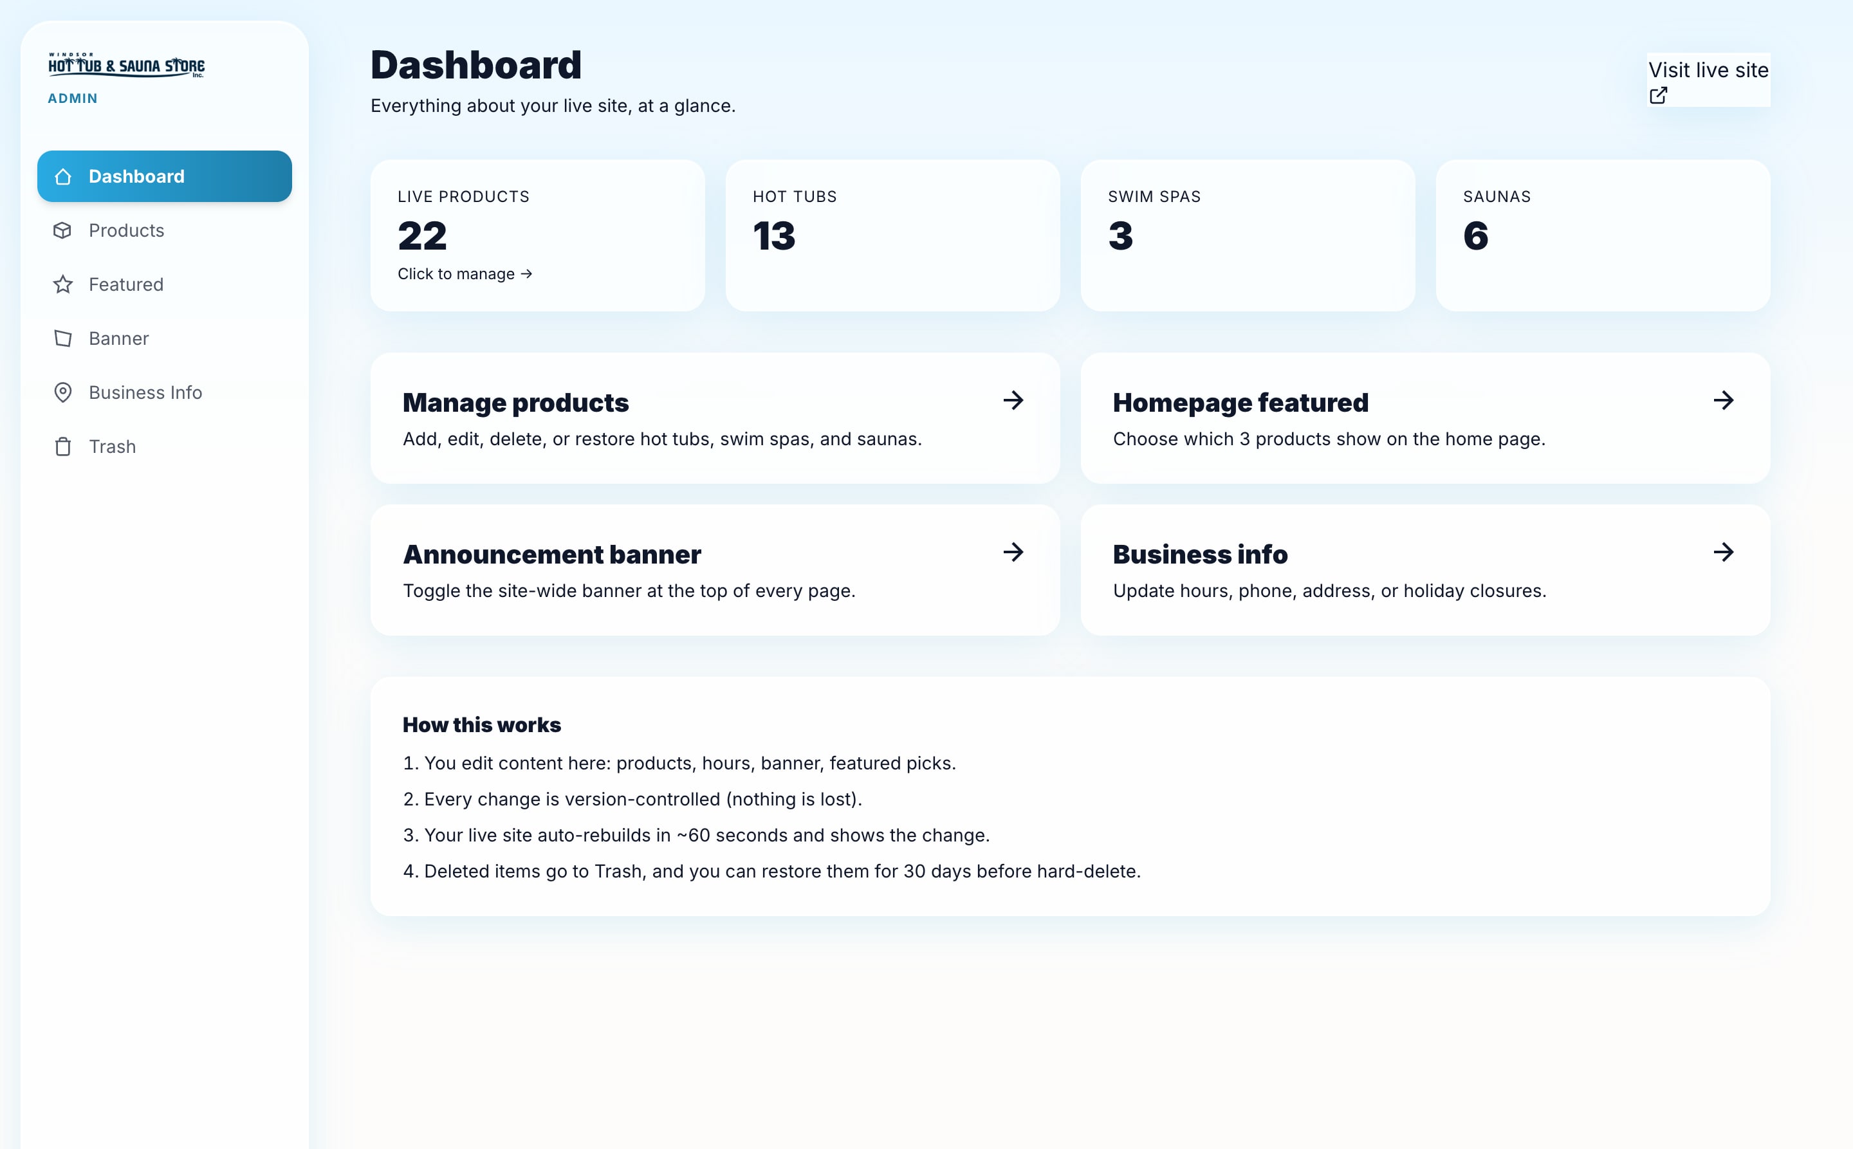Click the 'Everything about your live site' subtitle
The width and height of the screenshot is (1853, 1149).
553,106
